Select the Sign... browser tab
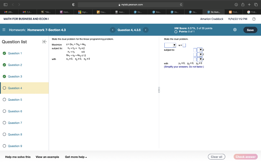Image resolution: width=261 pixels, height=163 pixels. (83, 12)
